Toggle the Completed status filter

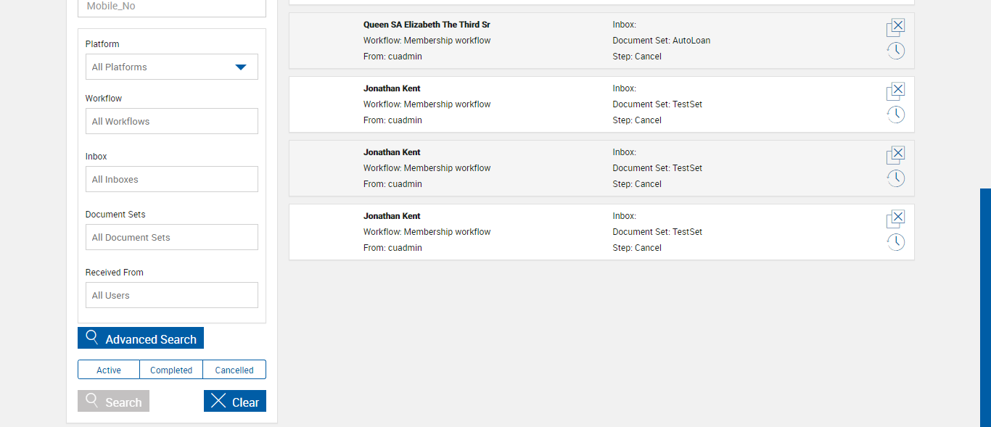171,370
